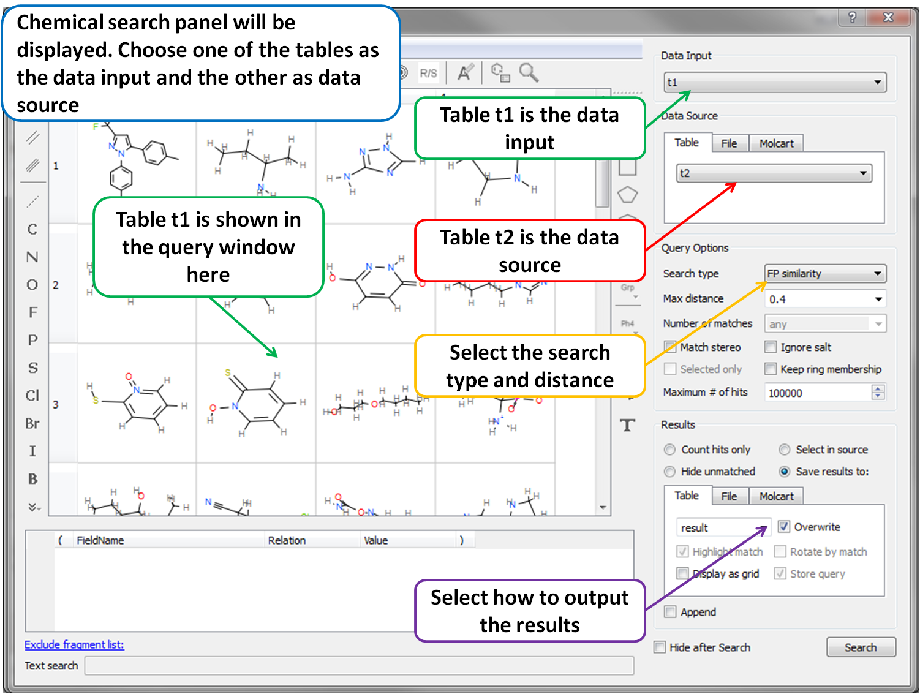Choose the Chlorine (Cl) atom tool
The height and width of the screenshot is (694, 920).
(x=32, y=396)
